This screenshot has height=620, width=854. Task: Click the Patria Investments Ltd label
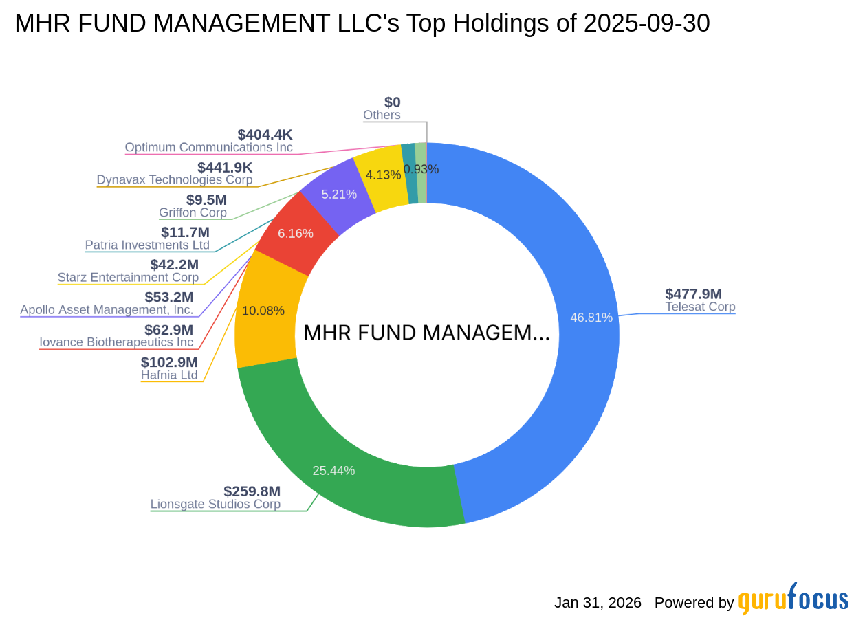[x=147, y=245]
